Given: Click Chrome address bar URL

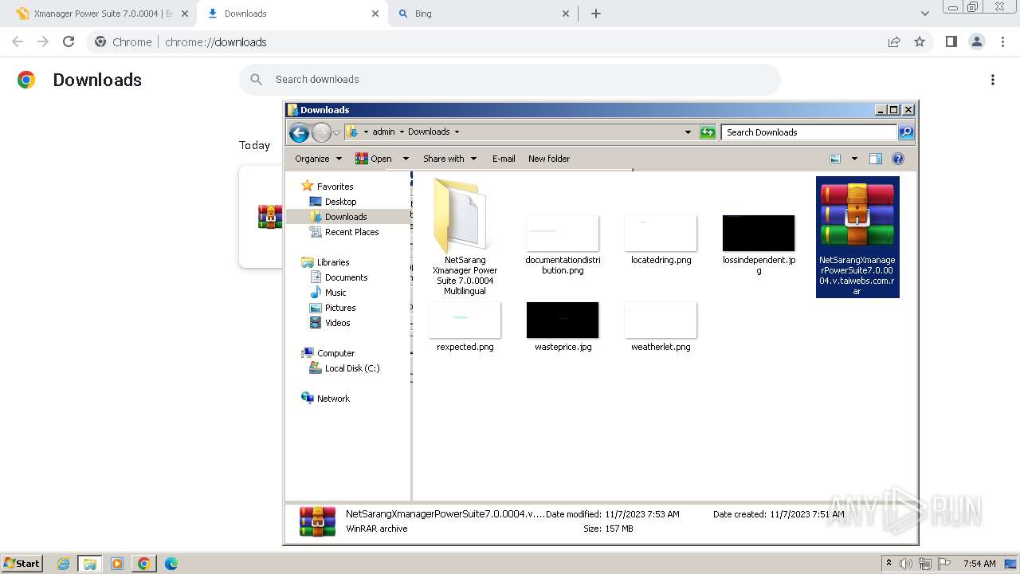Looking at the screenshot, I should (x=216, y=41).
